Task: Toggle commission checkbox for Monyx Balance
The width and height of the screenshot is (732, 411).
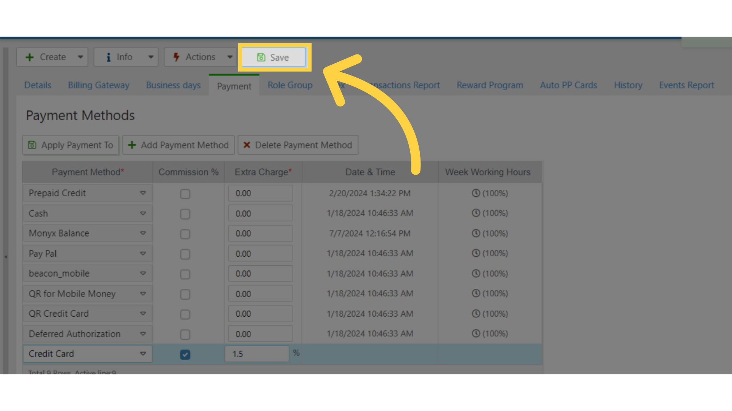Action: click(185, 234)
